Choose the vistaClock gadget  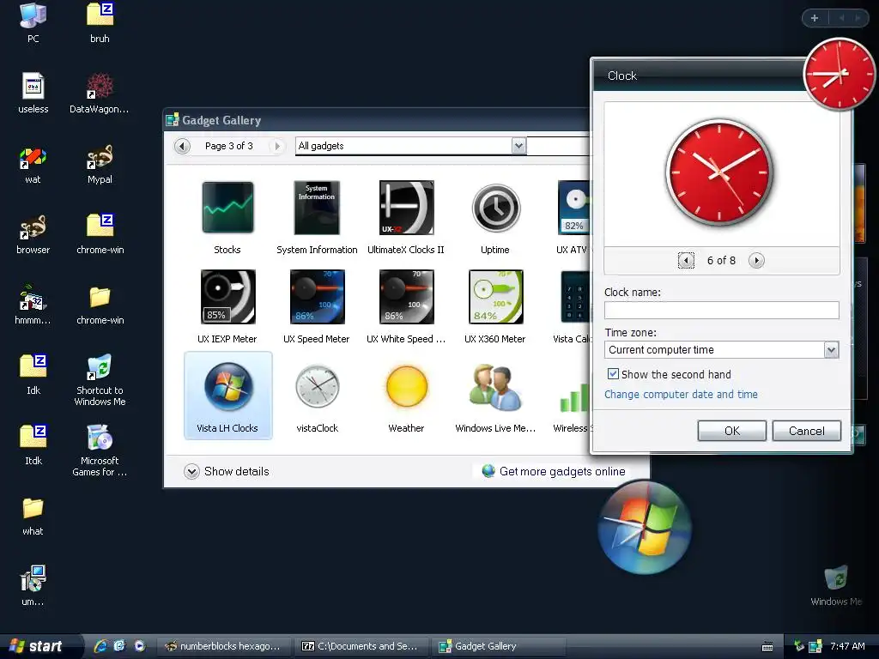coord(318,386)
